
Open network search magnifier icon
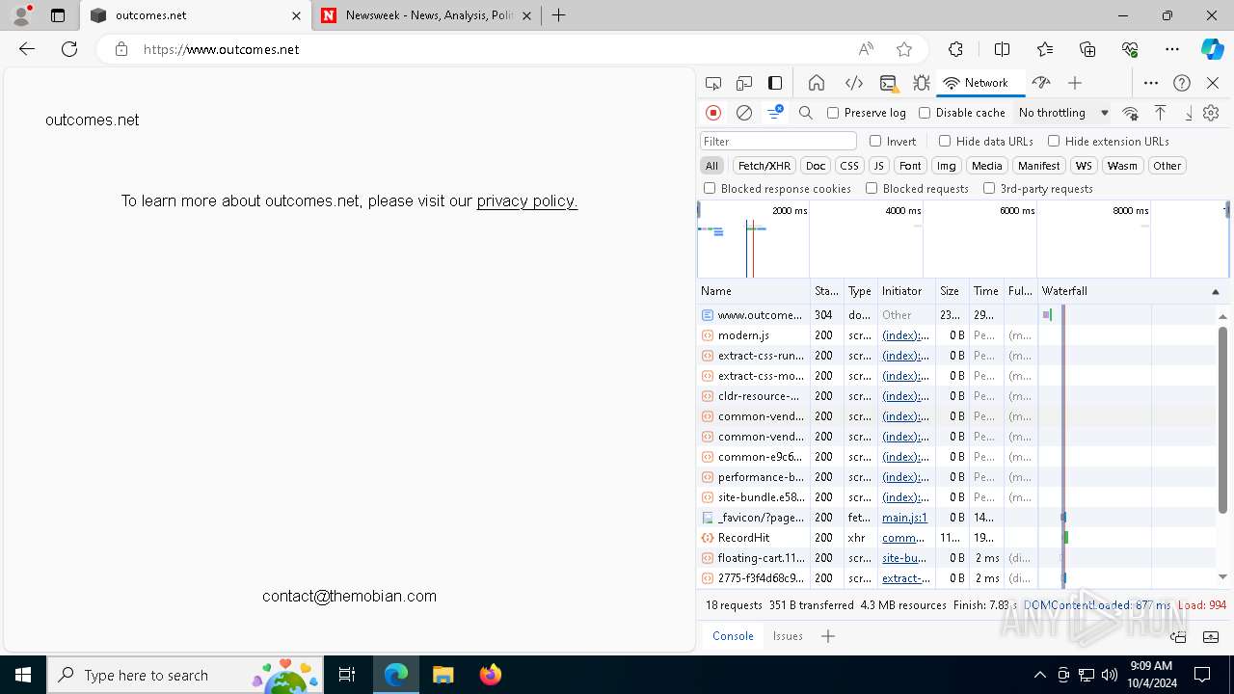(x=806, y=113)
